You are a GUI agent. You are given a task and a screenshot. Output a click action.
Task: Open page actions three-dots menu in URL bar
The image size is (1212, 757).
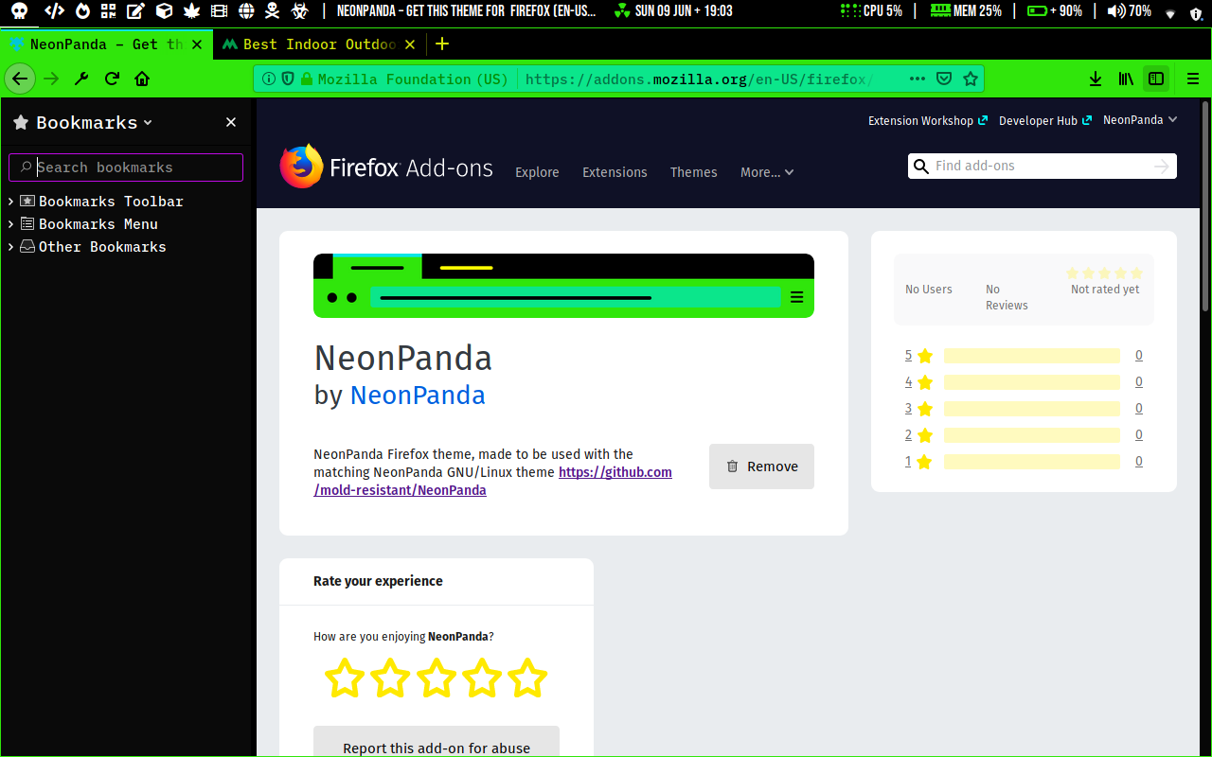pyautogui.click(x=918, y=79)
